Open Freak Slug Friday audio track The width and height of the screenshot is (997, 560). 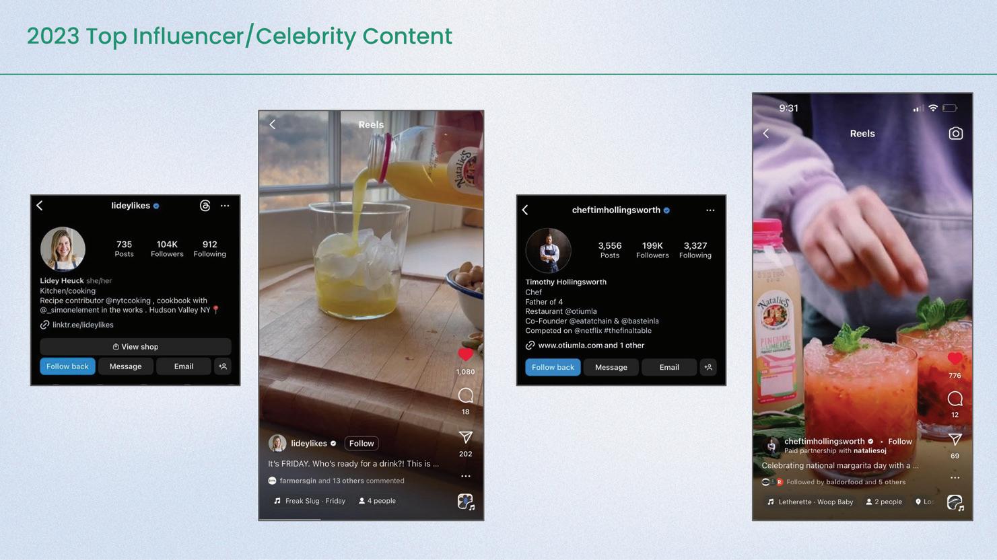pyautogui.click(x=310, y=501)
